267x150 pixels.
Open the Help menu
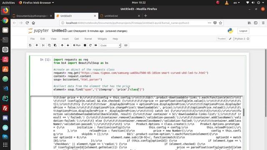115,39
